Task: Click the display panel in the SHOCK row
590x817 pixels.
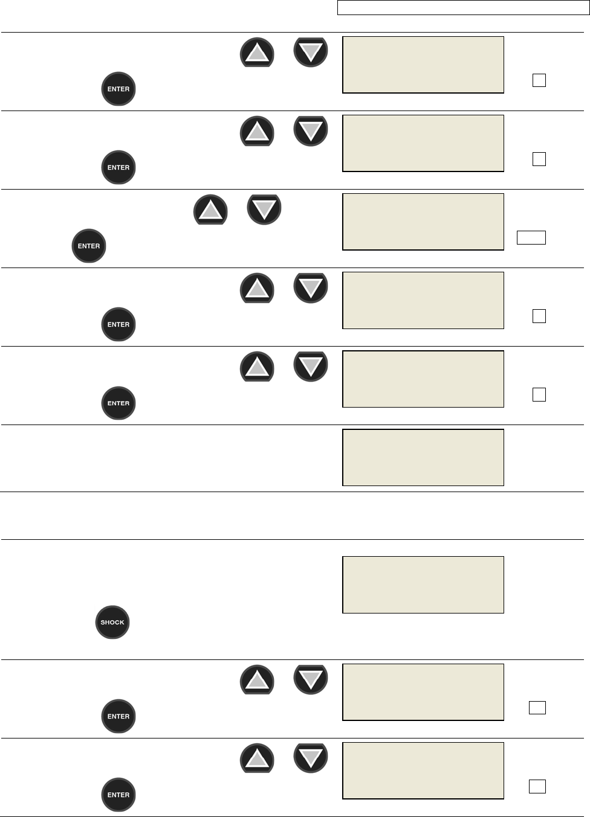Action: 423,585
